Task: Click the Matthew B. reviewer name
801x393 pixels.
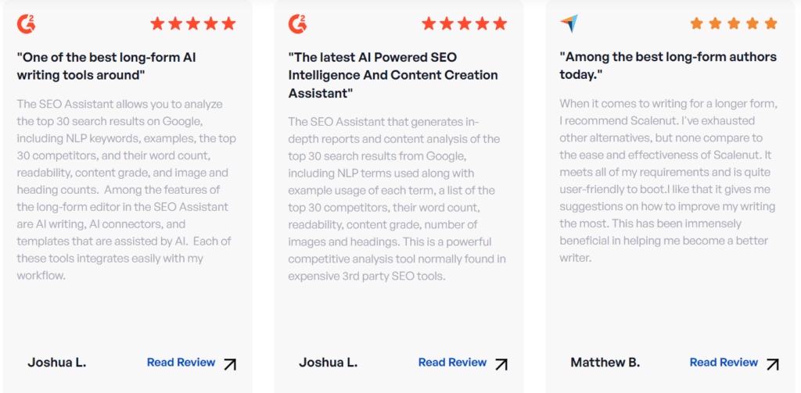Action: point(605,363)
